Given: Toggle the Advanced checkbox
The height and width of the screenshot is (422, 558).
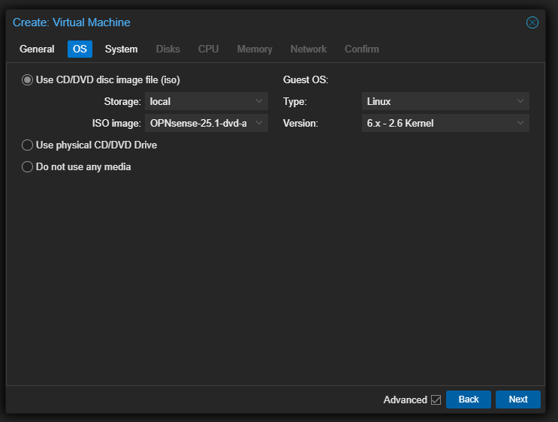Looking at the screenshot, I should (x=436, y=400).
